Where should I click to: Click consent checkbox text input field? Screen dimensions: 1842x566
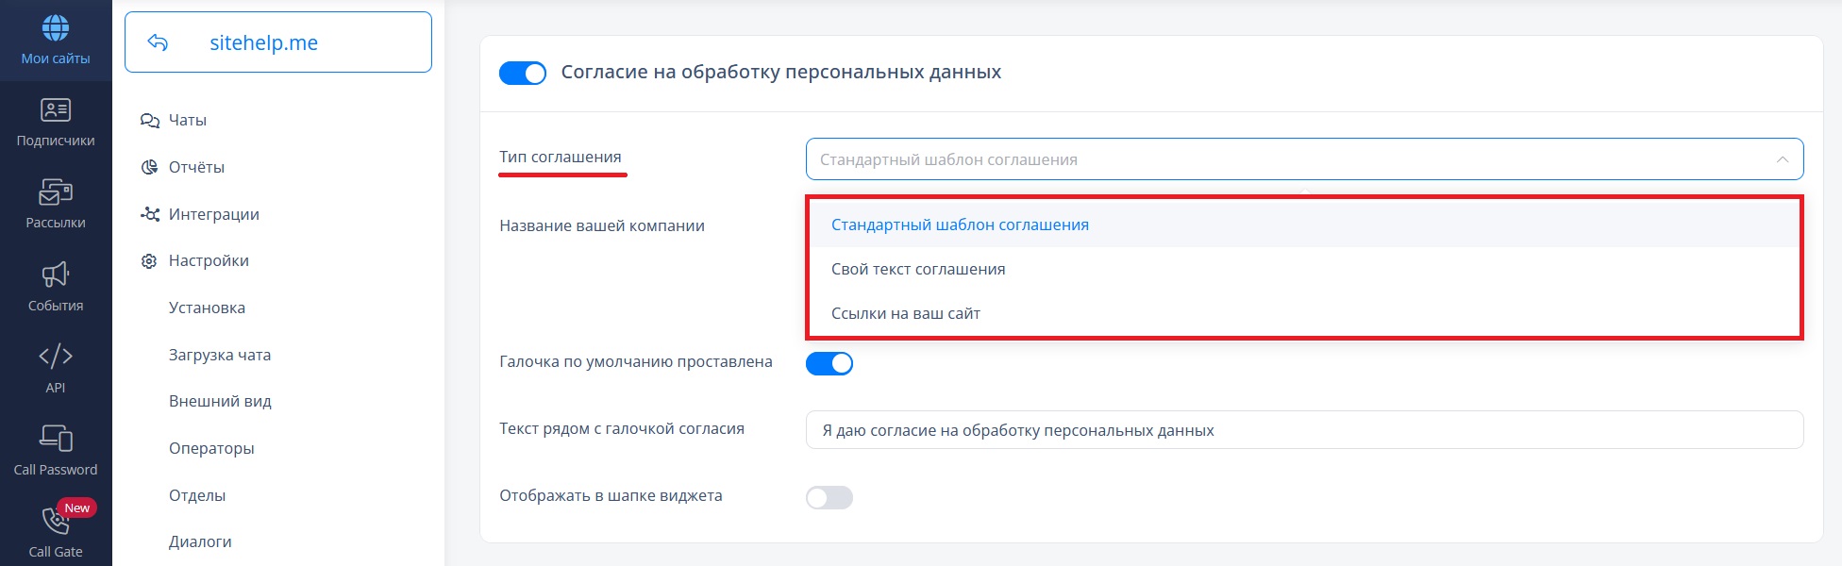pos(1304,430)
